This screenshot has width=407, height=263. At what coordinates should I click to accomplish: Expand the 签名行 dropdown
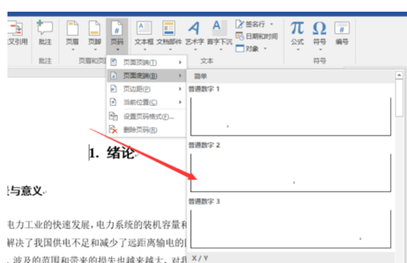(272, 24)
